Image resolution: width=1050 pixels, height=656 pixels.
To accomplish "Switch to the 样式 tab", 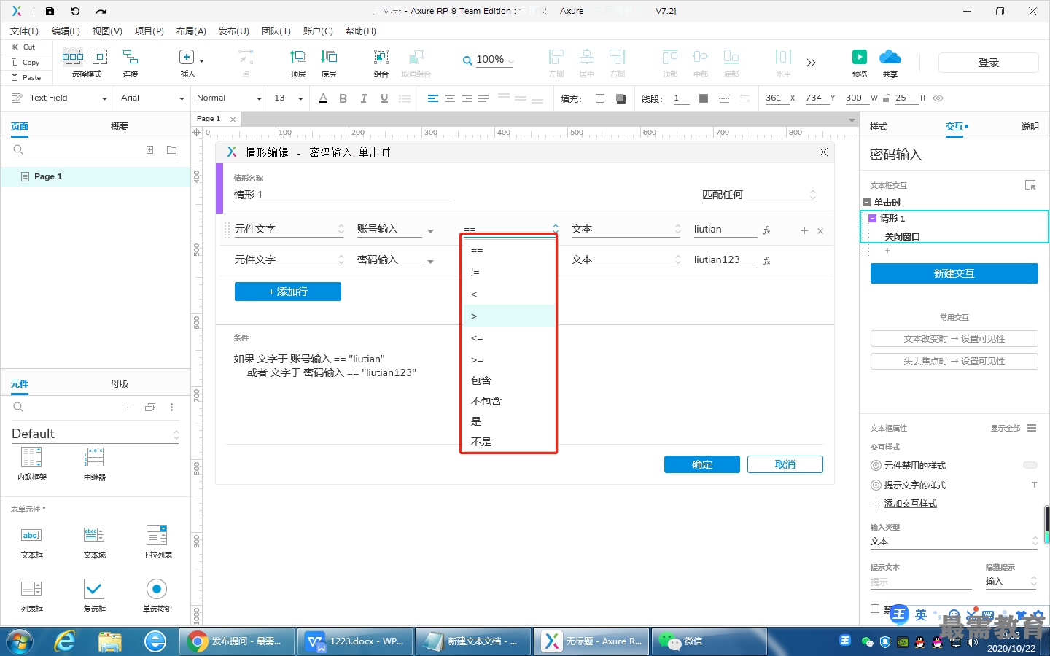I will coord(879,127).
